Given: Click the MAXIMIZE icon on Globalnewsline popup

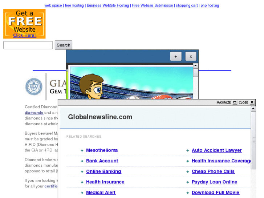Looking at the screenshot, I should point(235,102).
